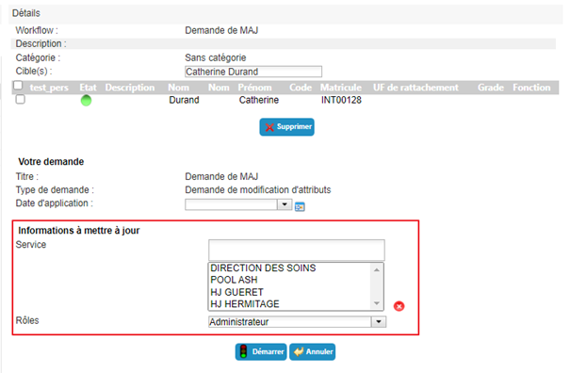Click into the Service search input field
The height and width of the screenshot is (373, 570).
pyautogui.click(x=297, y=250)
